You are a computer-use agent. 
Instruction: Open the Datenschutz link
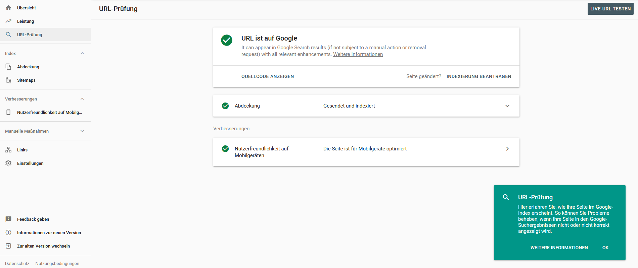17,264
